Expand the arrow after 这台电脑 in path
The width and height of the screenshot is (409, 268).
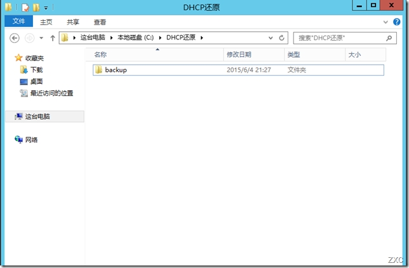coord(111,38)
